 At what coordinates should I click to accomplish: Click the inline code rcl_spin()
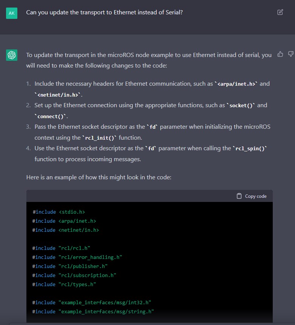tap(250, 149)
